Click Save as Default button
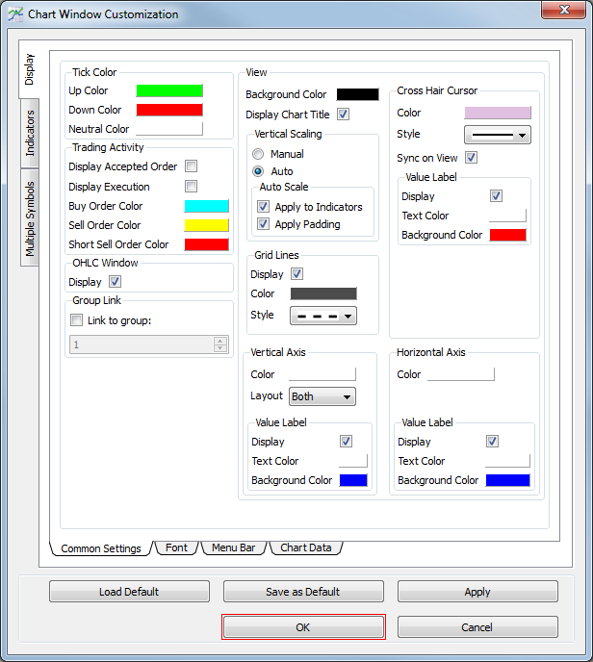Image resolution: width=593 pixels, height=662 pixels. [303, 592]
